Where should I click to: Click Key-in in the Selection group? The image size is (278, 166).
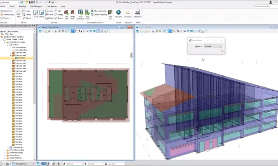5,18
